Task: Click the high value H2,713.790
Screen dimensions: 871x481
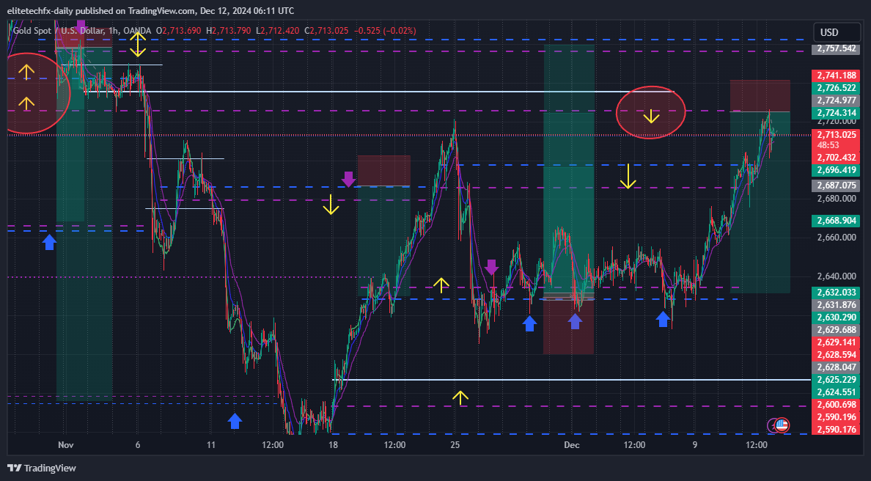Action: coord(228,31)
